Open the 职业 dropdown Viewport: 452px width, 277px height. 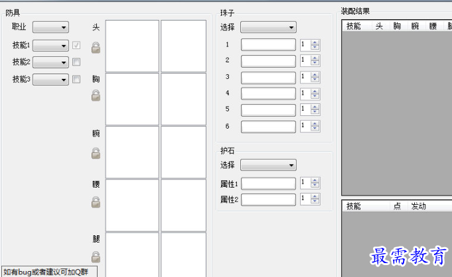[x=50, y=27]
